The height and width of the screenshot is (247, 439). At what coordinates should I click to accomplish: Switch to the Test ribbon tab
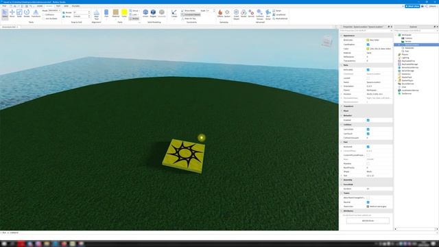tap(58, 6)
